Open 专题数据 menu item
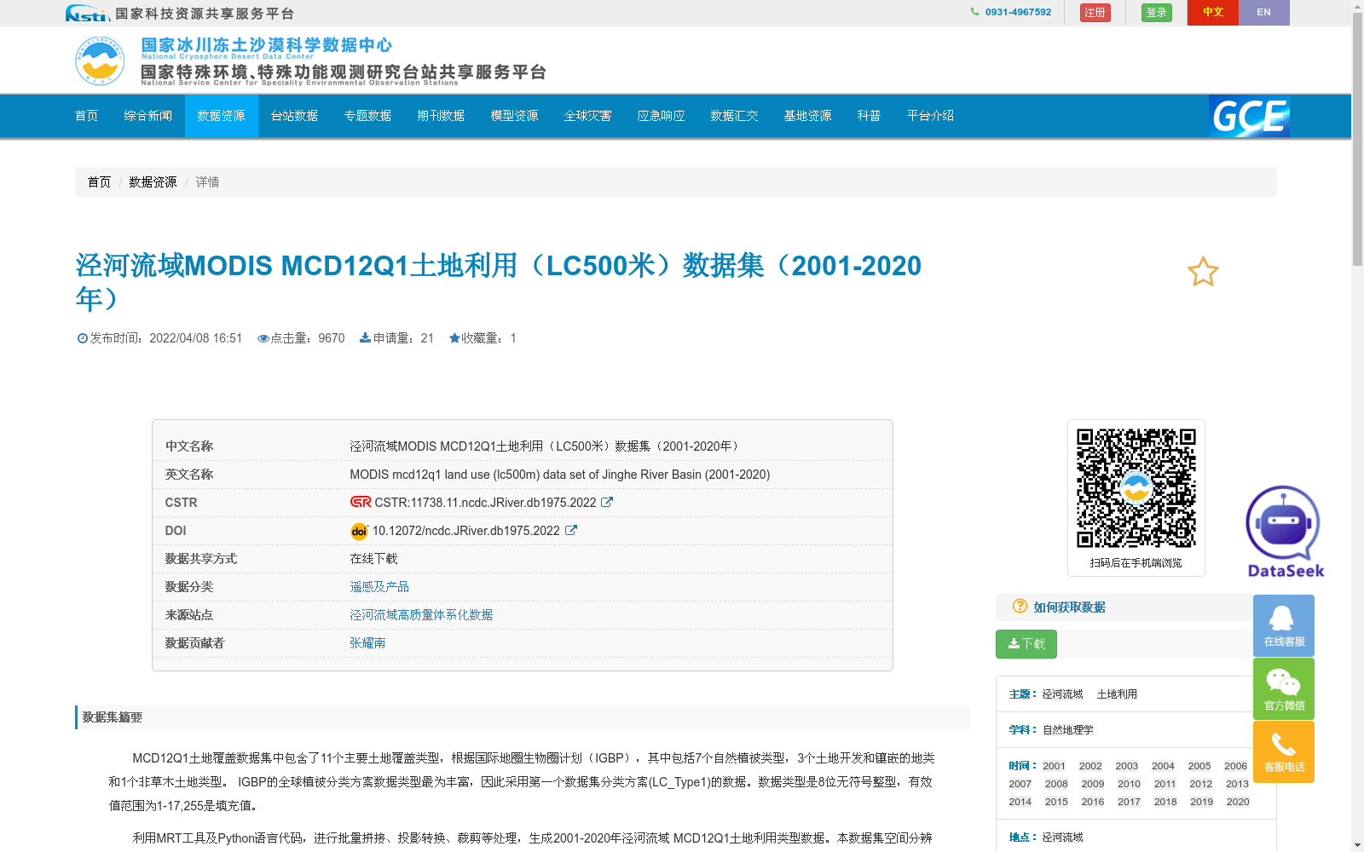This screenshot has height=852, width=1364. tap(368, 116)
